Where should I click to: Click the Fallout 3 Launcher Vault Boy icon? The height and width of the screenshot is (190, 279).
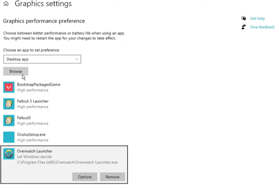pos(9,104)
